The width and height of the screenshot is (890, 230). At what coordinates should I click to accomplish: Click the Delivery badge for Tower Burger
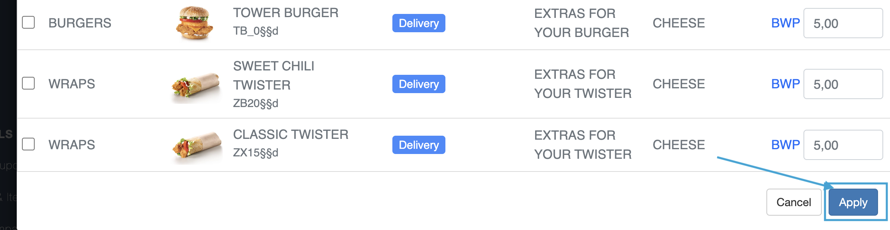point(419,23)
